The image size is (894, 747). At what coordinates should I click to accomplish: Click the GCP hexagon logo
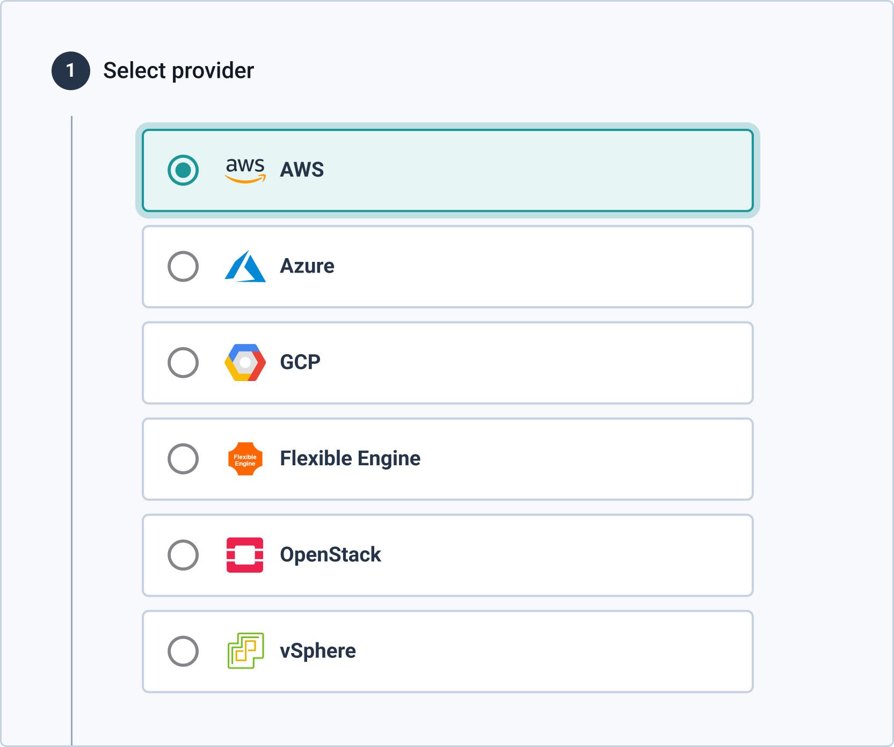coord(245,363)
